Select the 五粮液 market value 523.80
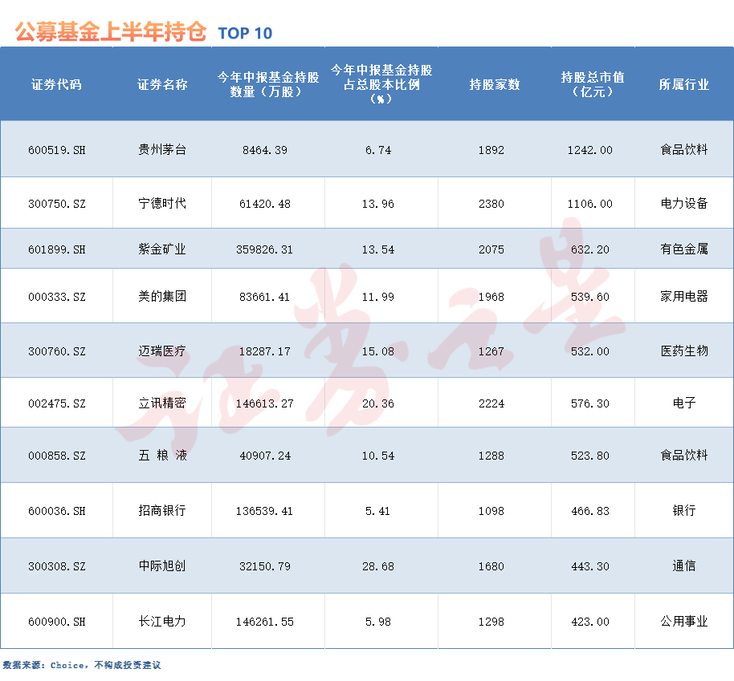This screenshot has width=734, height=681. [x=591, y=456]
